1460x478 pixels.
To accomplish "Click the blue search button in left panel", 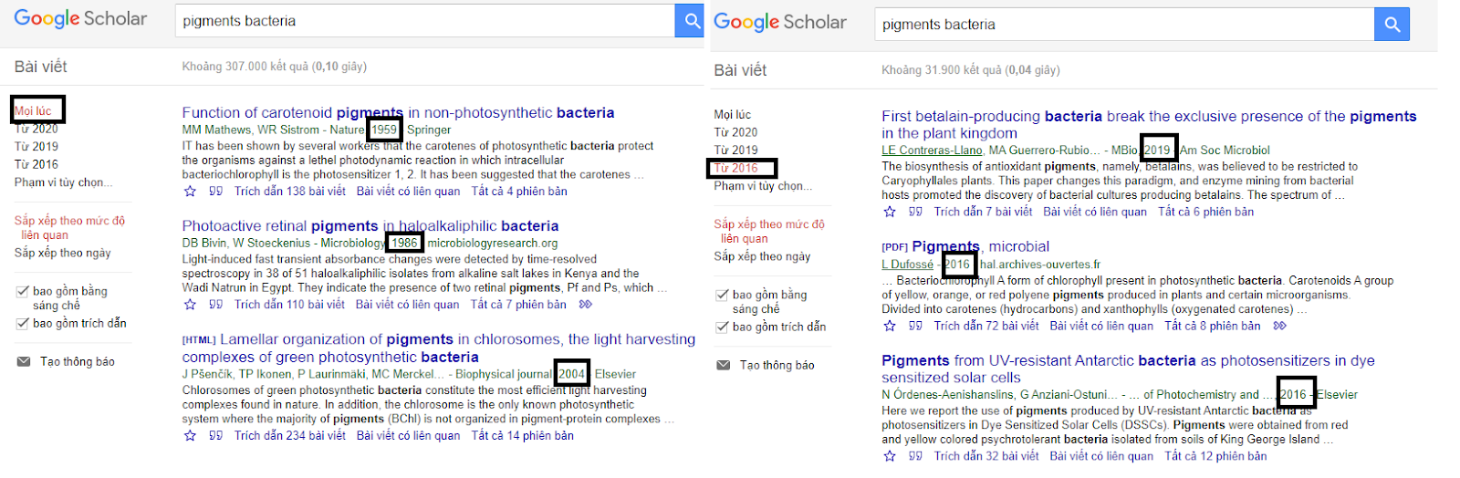I will (689, 21).
